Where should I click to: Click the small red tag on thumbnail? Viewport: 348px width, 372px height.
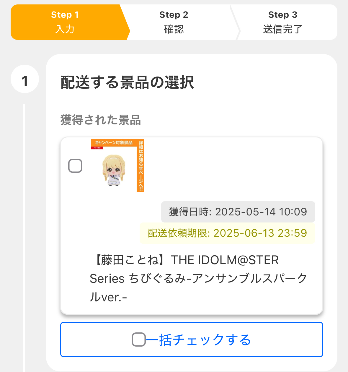(x=97, y=148)
